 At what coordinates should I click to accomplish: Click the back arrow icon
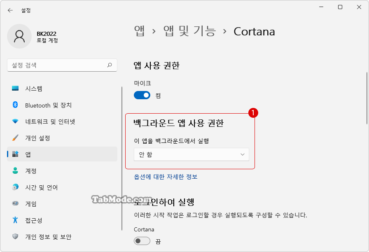click(10, 10)
